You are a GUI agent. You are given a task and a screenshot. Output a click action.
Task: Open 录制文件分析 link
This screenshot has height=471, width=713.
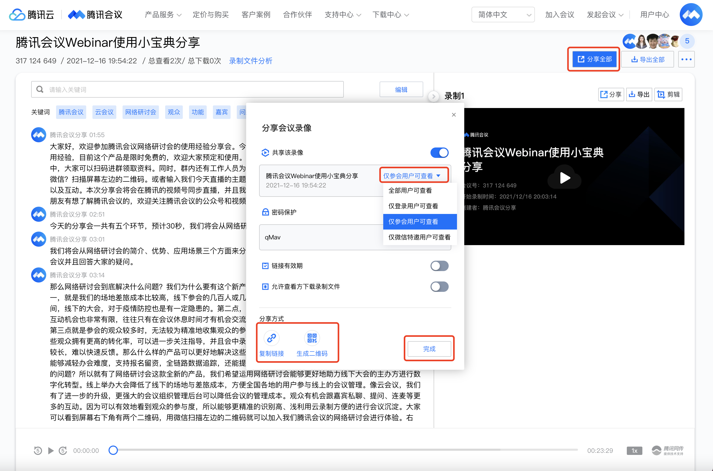tap(251, 61)
